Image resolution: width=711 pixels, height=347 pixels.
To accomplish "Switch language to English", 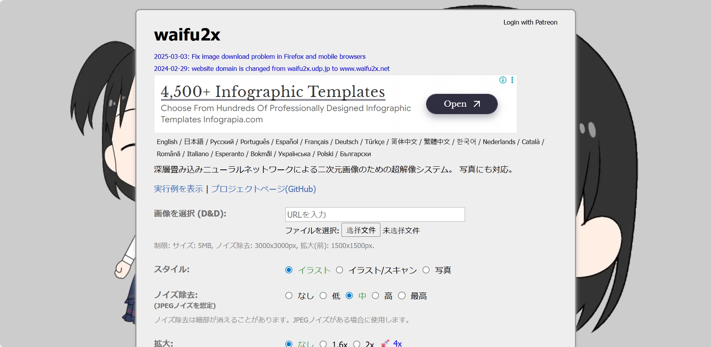I will click(167, 142).
